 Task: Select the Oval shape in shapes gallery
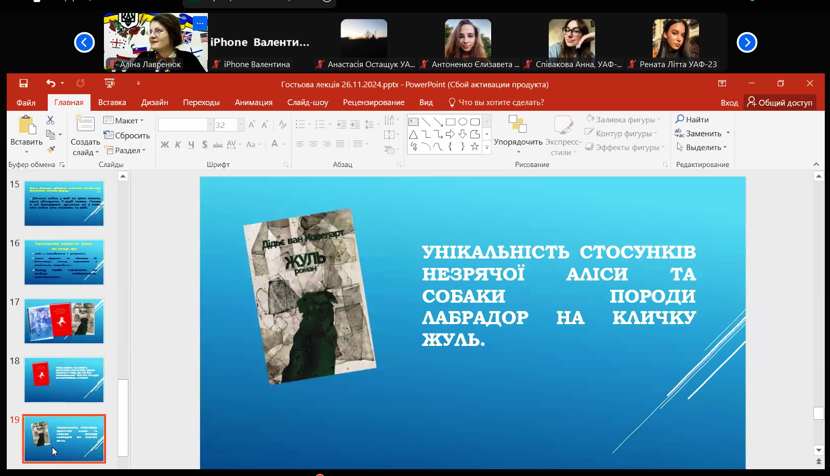(463, 122)
